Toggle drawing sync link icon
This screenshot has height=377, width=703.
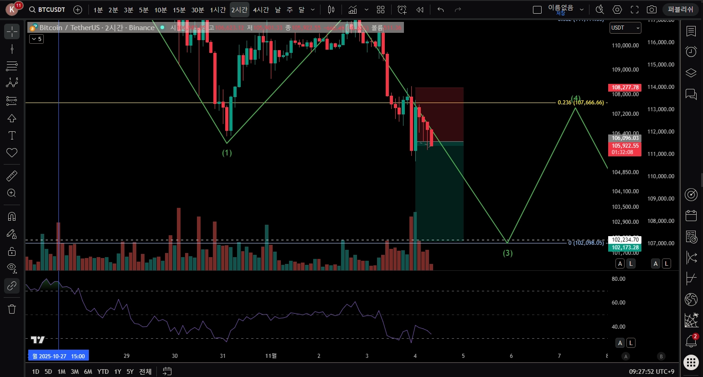[12, 286]
